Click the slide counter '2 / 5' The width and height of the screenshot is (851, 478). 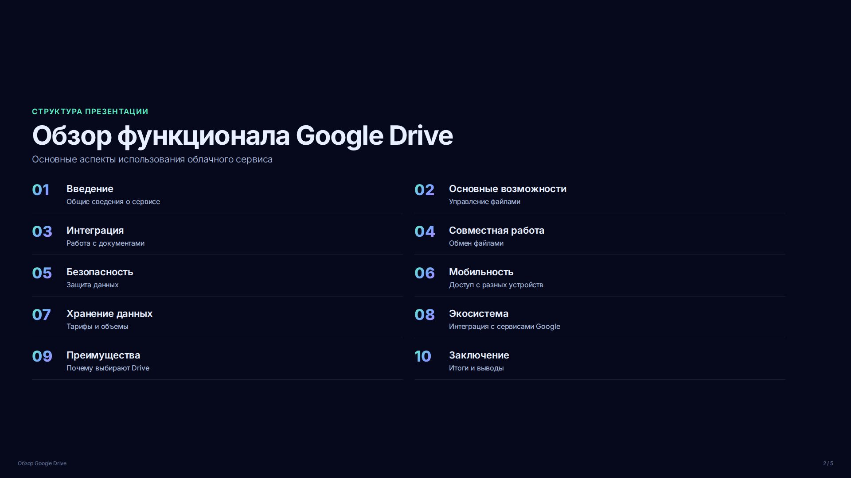(x=828, y=463)
